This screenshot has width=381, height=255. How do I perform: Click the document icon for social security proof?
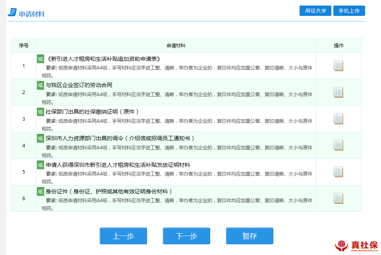[338, 119]
